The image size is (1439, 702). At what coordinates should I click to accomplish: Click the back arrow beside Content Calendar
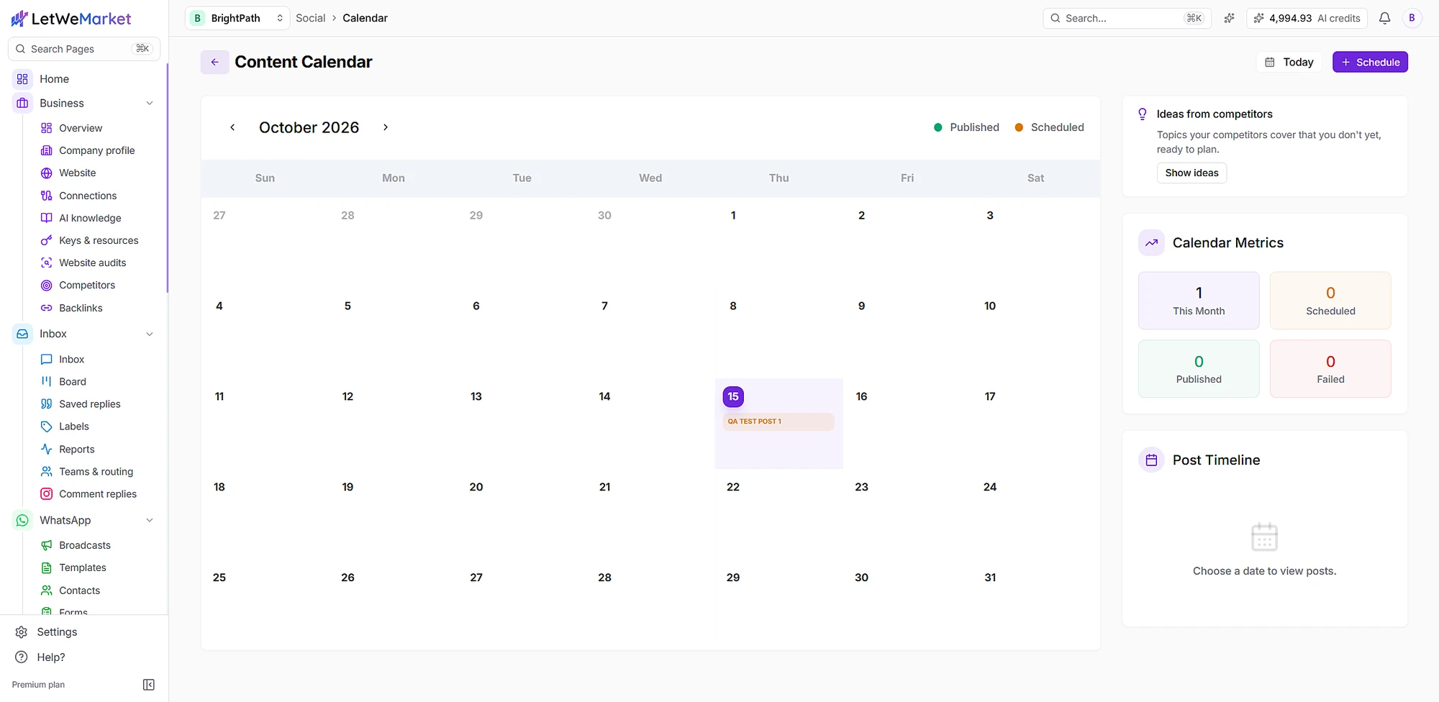214,62
